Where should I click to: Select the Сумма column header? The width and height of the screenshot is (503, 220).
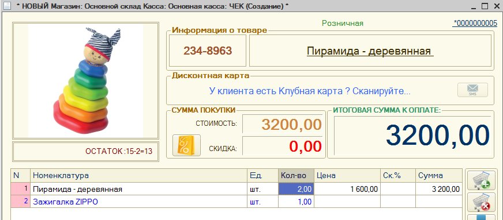tap(439, 176)
